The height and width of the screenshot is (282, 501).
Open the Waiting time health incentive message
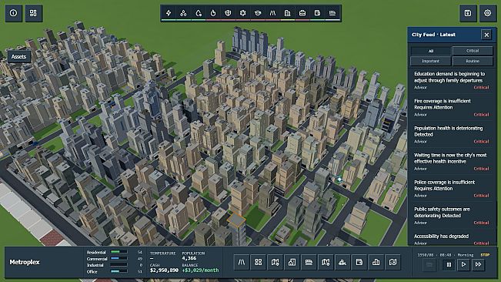[452, 162]
